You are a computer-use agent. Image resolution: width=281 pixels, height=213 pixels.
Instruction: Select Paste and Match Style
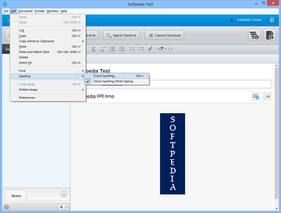tap(48, 52)
